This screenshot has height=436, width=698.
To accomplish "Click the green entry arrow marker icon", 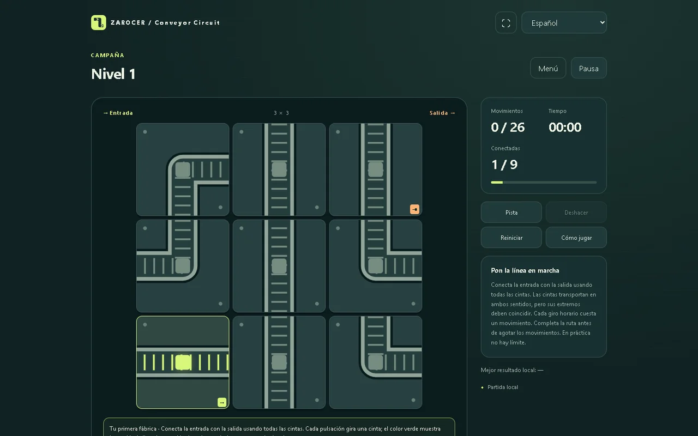I will coord(222,402).
